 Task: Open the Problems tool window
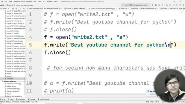pyautogui.click(x=21, y=99)
